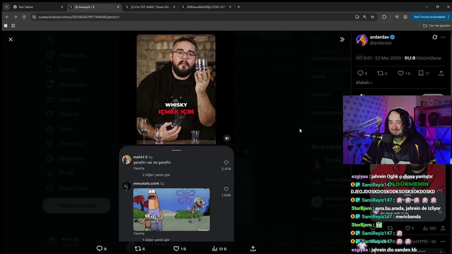Screen dimensions: 452x254
Task: Open the ardardav display name link
Action: coord(380,37)
